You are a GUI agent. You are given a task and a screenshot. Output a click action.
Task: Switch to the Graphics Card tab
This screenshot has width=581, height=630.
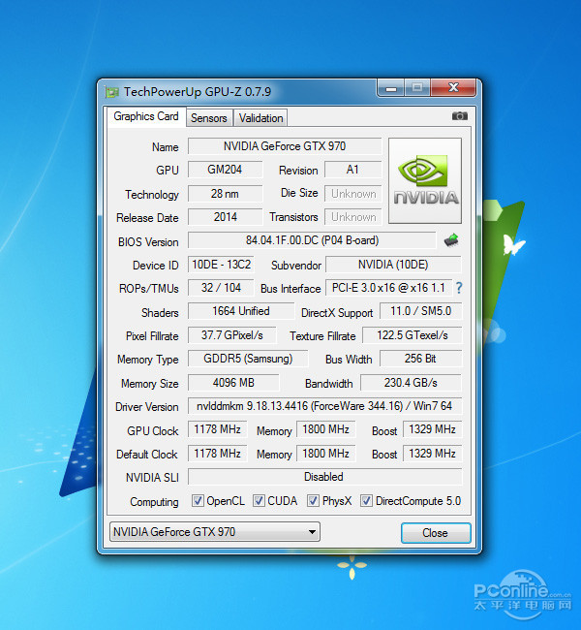click(x=146, y=116)
